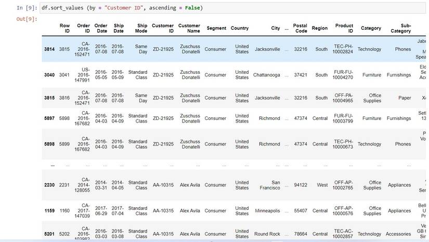Click the Country column header
The image size is (429, 242).
click(x=240, y=28)
